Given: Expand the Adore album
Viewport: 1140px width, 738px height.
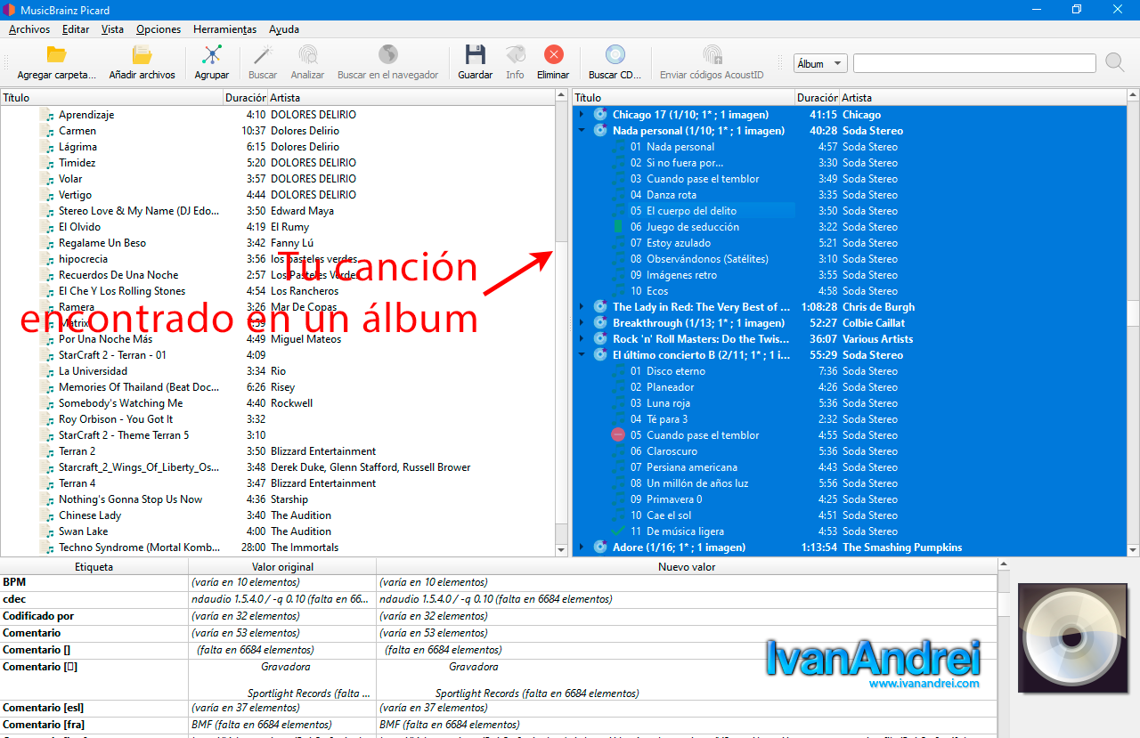Looking at the screenshot, I should (x=582, y=547).
